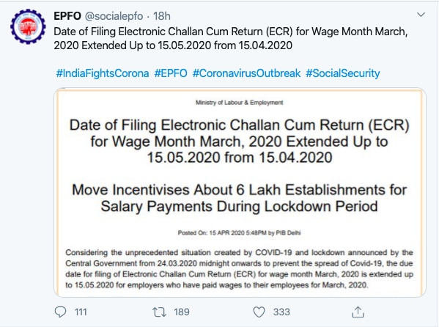Open the #SocialSecurity hashtag
439x327 pixels.
point(343,73)
